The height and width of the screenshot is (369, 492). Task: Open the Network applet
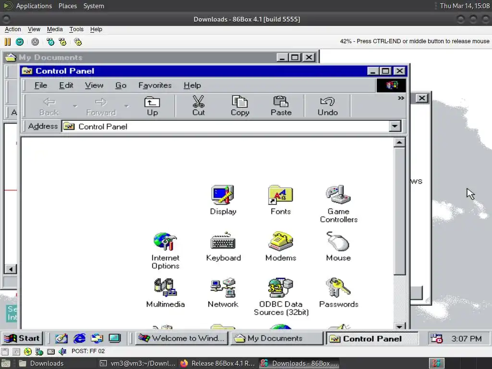point(223,293)
